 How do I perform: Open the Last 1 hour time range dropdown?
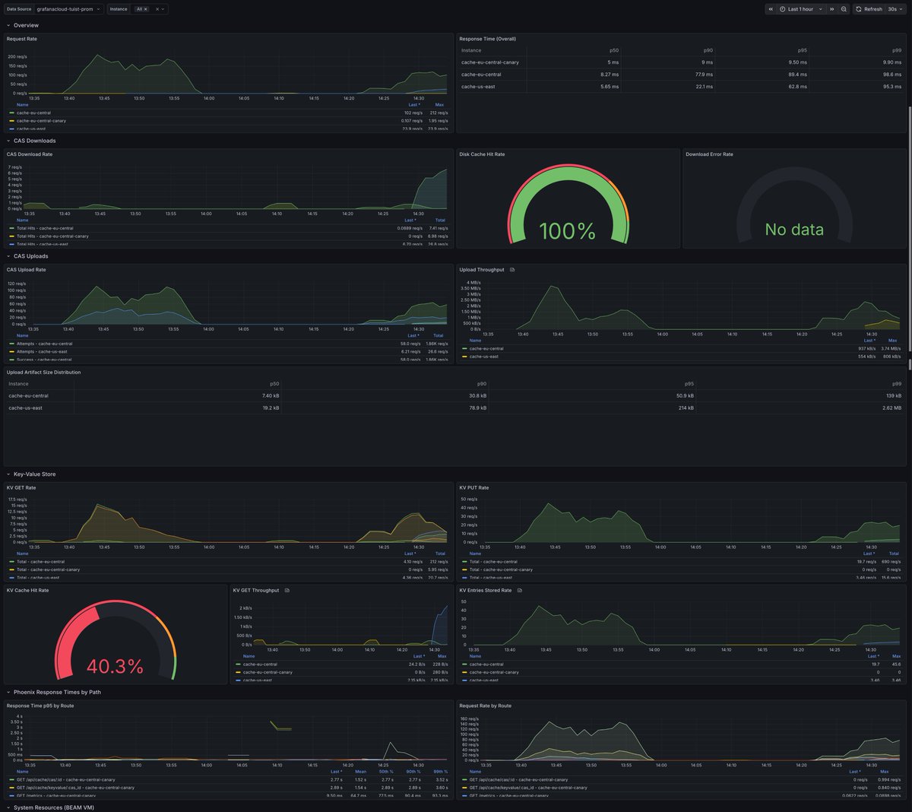point(802,9)
